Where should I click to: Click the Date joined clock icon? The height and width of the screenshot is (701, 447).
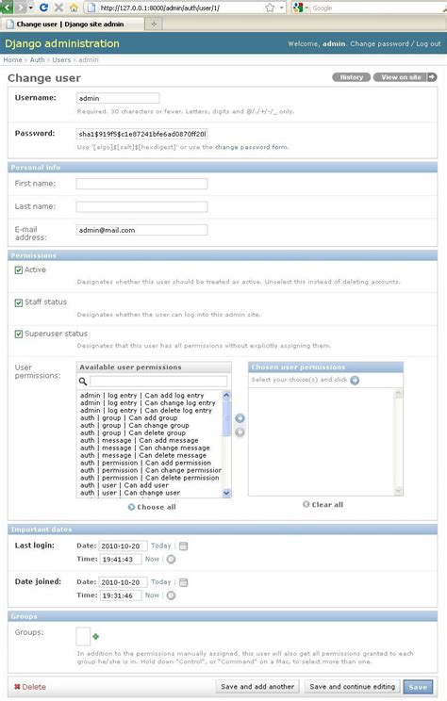pyautogui.click(x=171, y=595)
